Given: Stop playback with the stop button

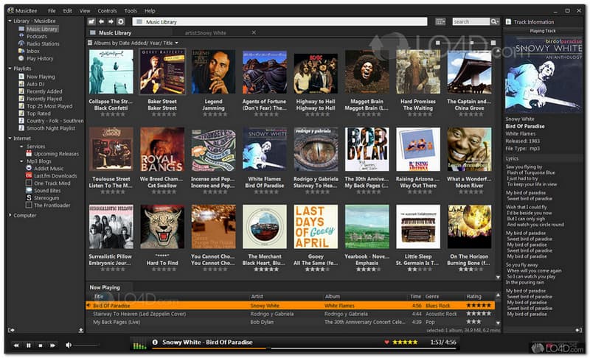Looking at the screenshot, I should click(41, 345).
